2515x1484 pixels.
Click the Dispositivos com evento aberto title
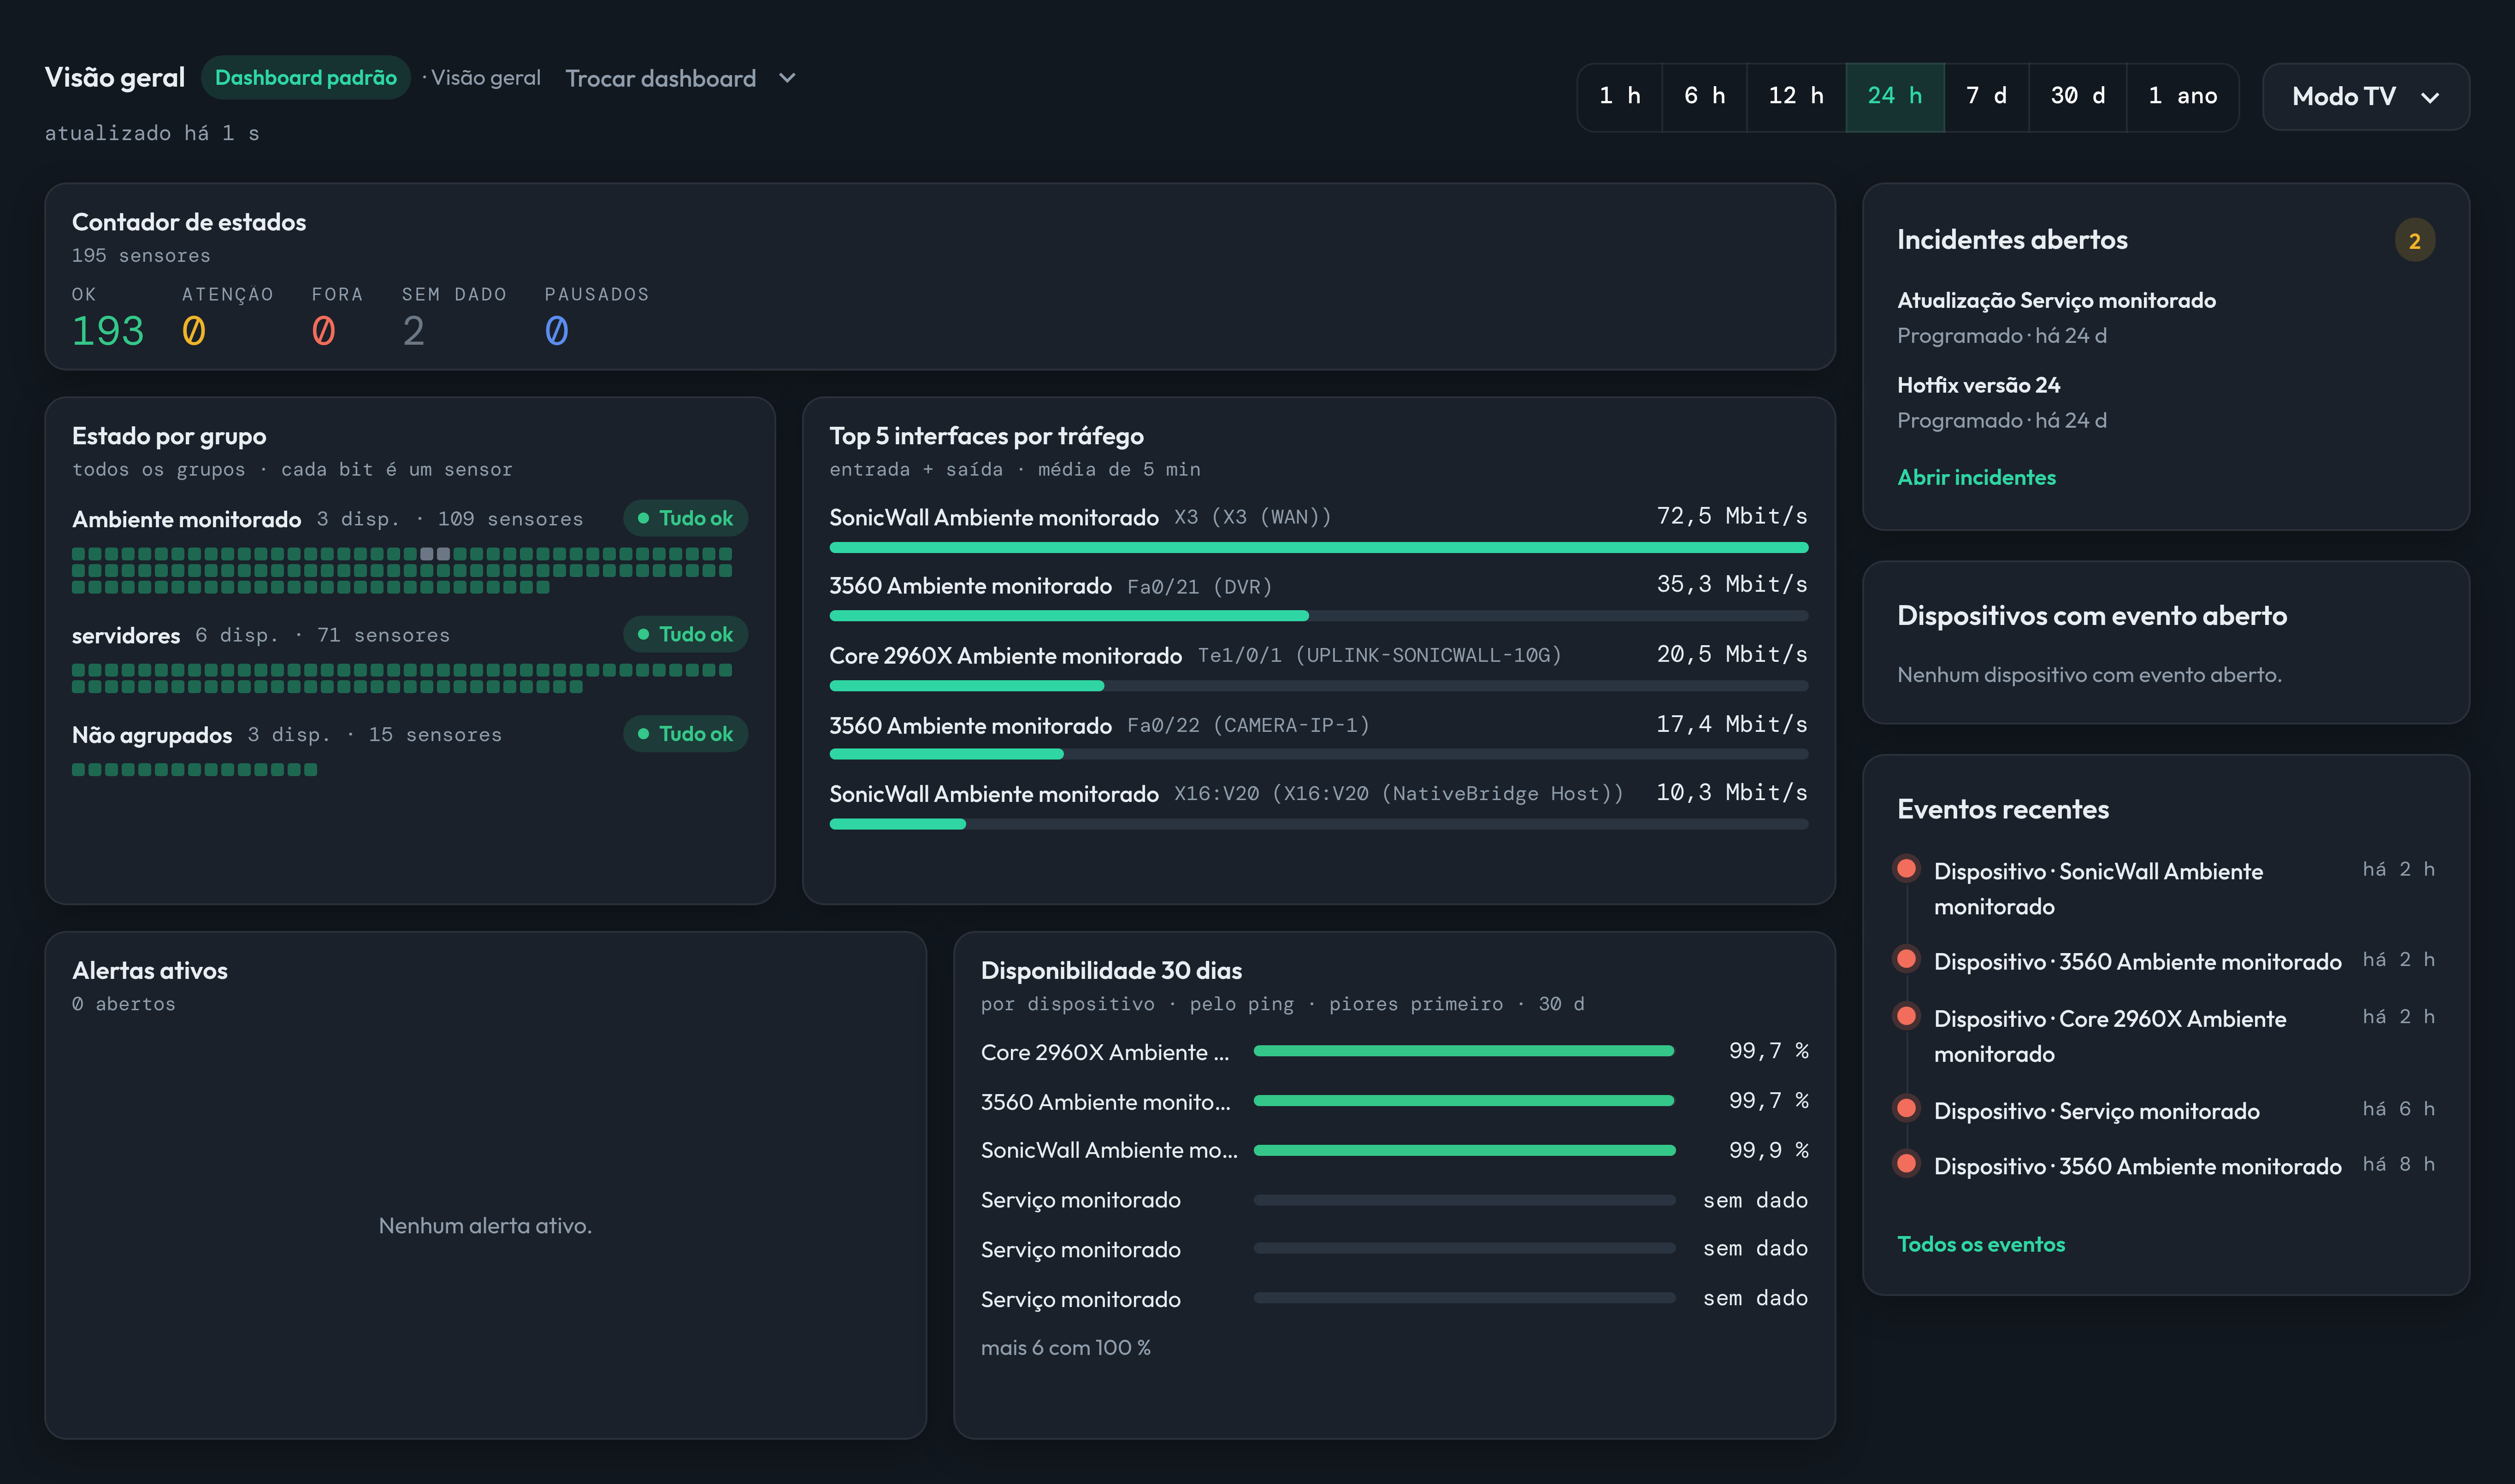tap(2092, 616)
